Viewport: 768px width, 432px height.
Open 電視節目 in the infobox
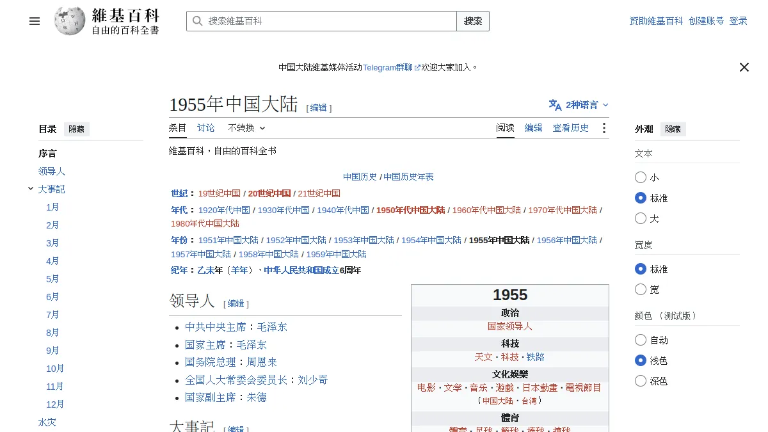tap(584, 388)
